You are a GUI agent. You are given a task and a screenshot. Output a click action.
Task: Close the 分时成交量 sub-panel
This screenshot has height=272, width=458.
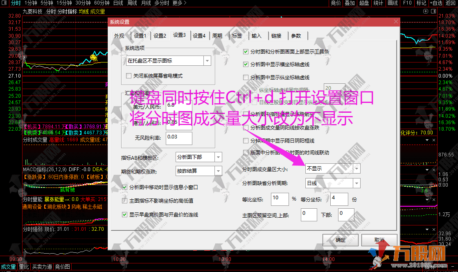coord(434,140)
